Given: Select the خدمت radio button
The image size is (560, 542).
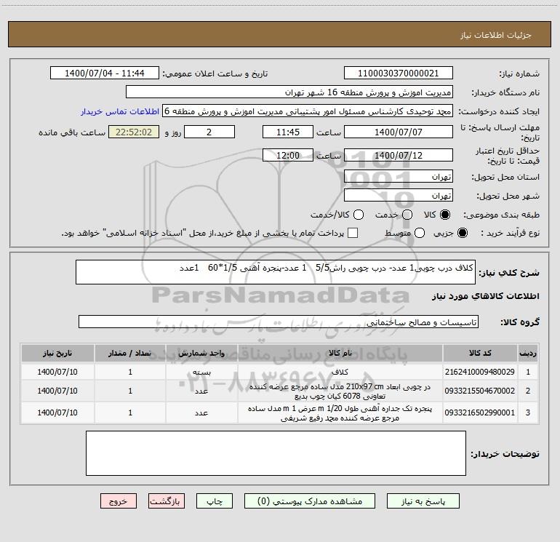Looking at the screenshot, I should [407, 215].
